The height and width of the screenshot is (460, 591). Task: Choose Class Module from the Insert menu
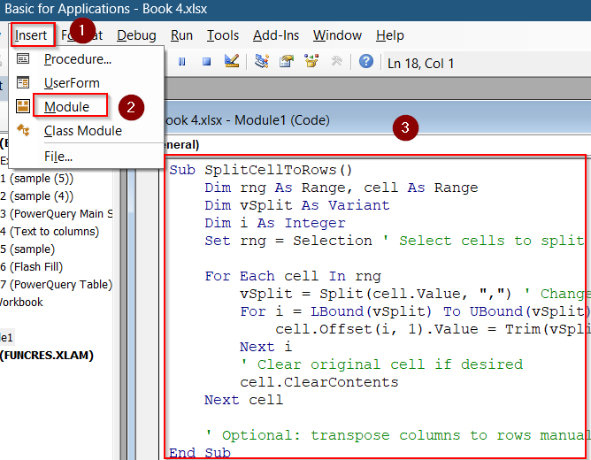click(x=83, y=131)
